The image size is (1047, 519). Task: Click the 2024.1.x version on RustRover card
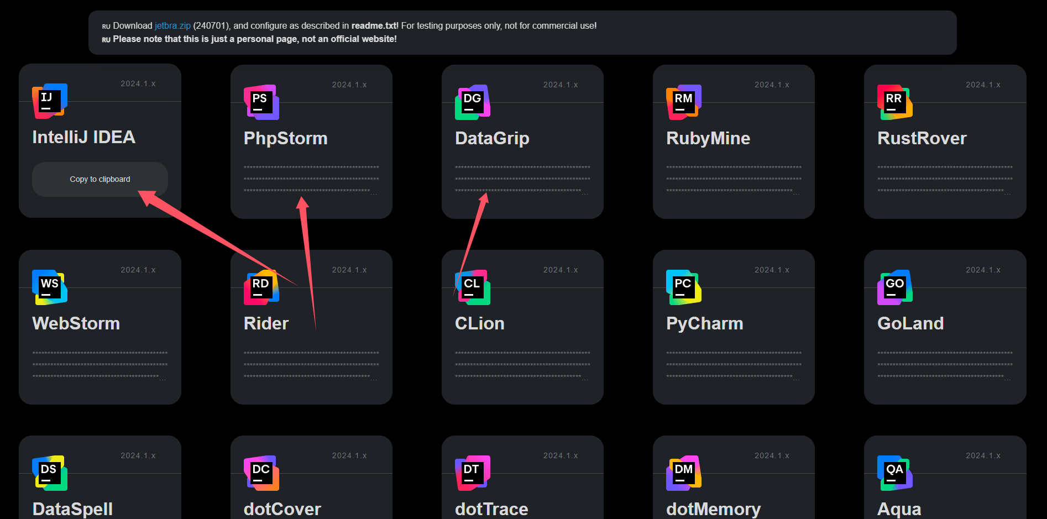tap(983, 85)
